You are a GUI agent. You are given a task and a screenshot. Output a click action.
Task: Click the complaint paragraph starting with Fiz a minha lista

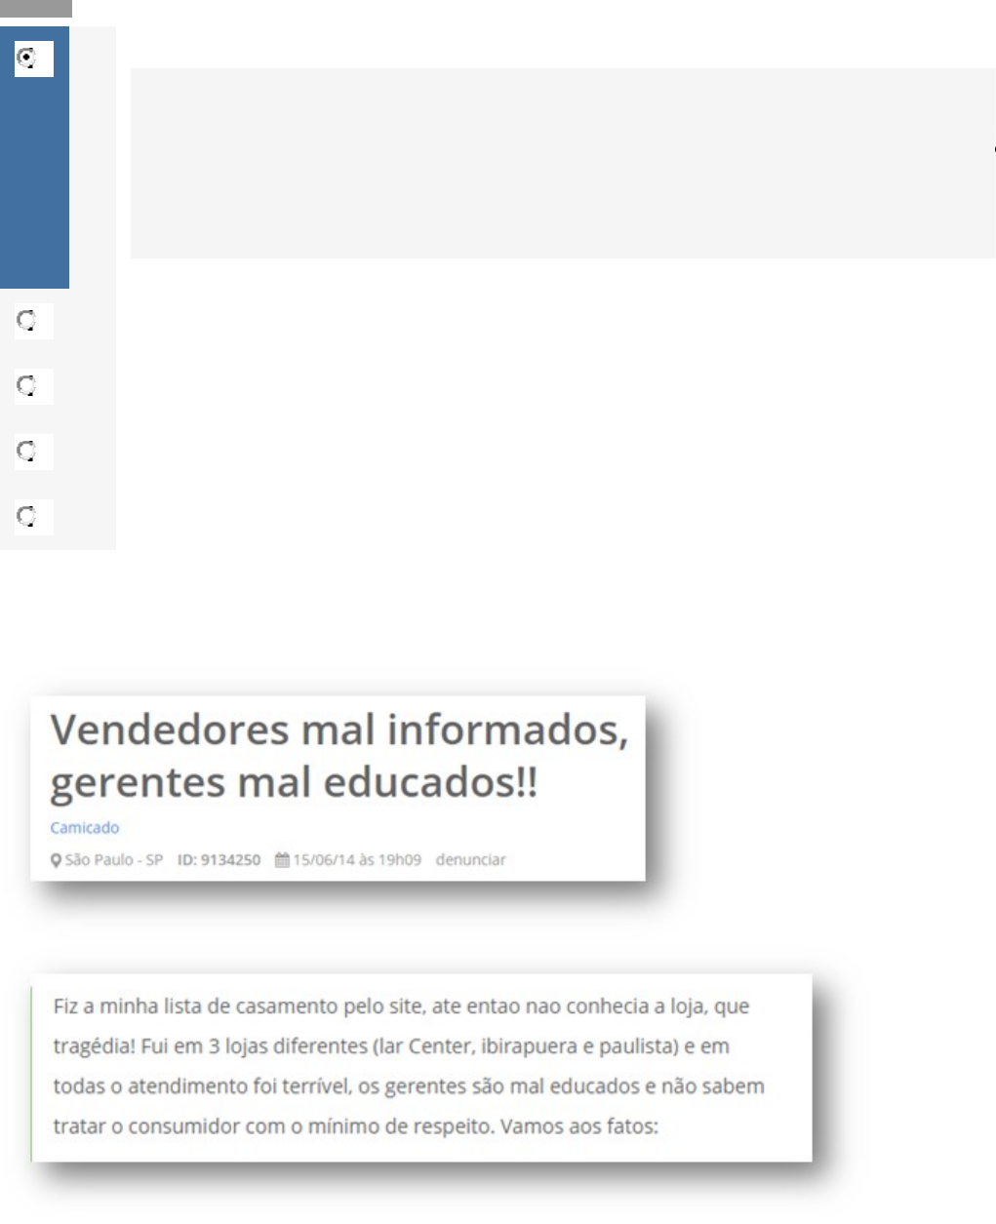tap(408, 1066)
